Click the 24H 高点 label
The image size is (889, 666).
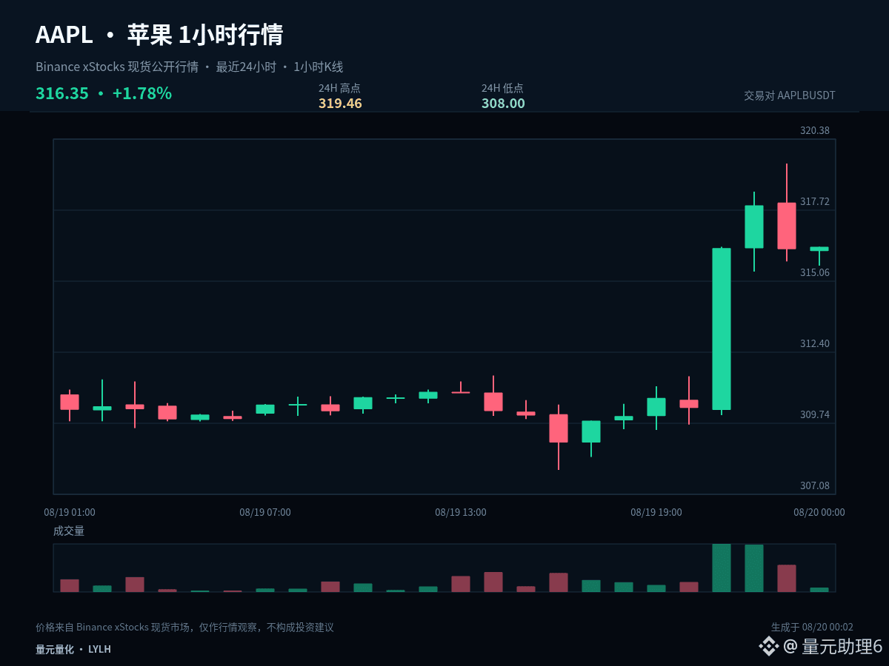[x=339, y=88]
